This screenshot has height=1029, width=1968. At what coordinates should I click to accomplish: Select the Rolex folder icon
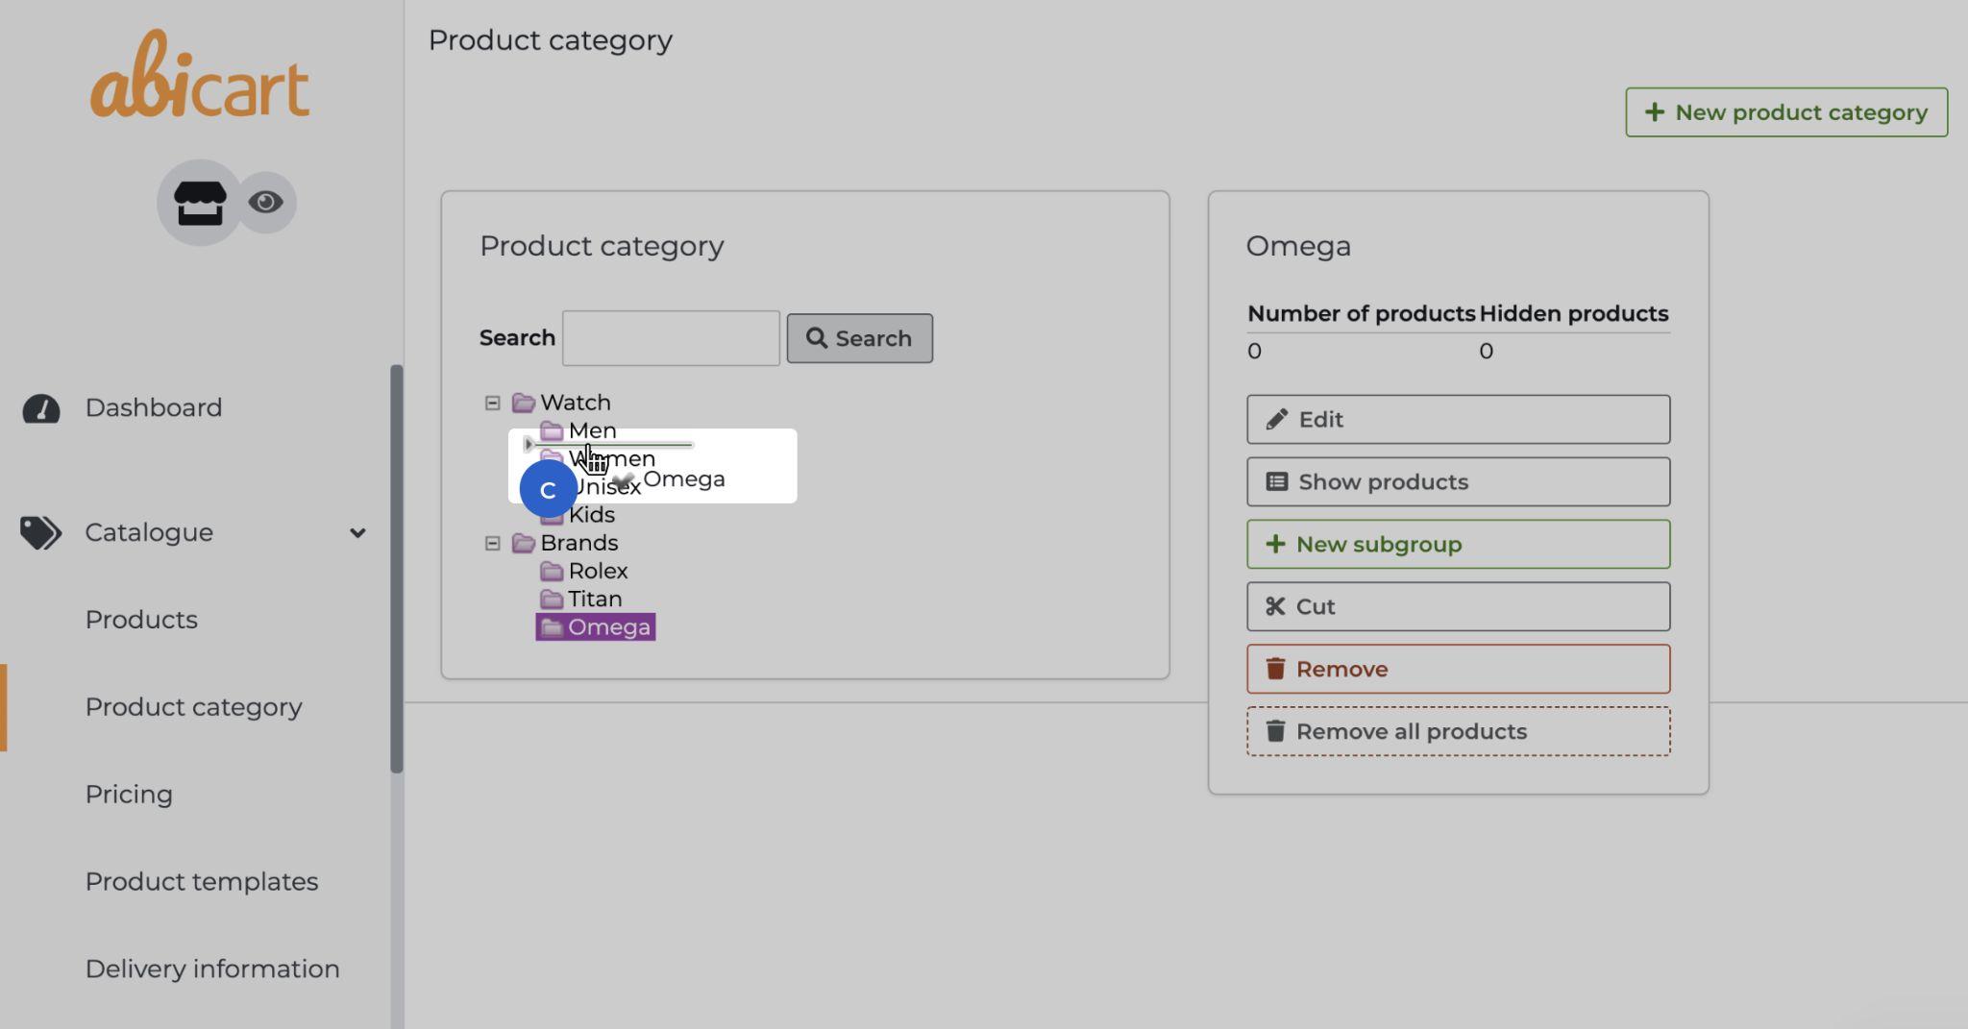point(552,572)
